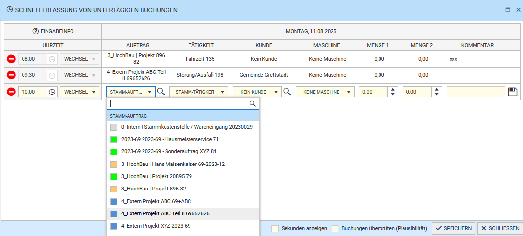
Task: Click green swatch of Hausmeisterservice 71
Action: coord(114,139)
